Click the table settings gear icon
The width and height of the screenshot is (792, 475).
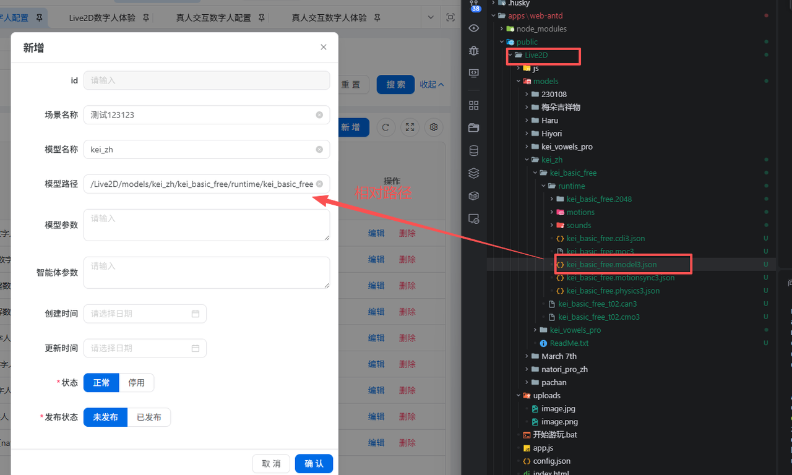click(x=434, y=127)
